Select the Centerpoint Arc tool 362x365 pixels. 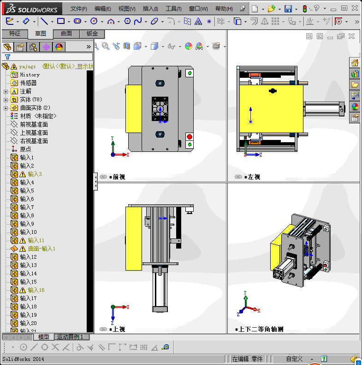click(111, 22)
